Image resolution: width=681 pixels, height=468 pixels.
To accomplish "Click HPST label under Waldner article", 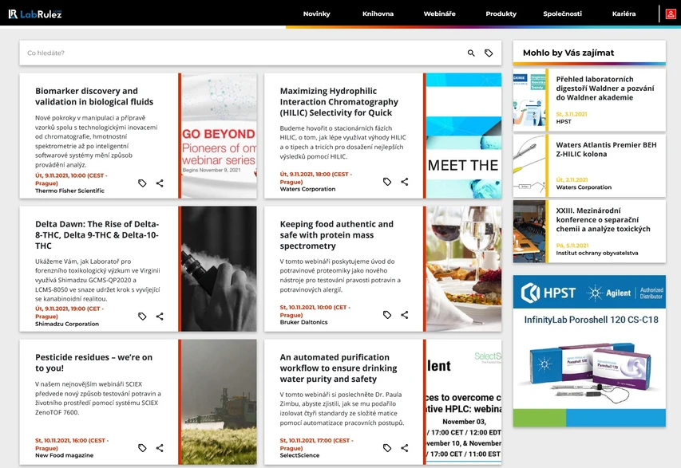I will click(564, 121).
